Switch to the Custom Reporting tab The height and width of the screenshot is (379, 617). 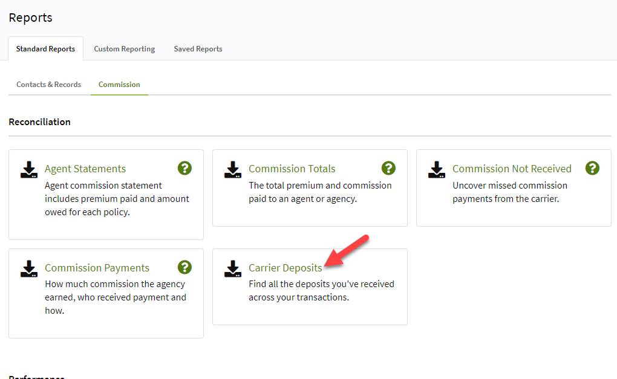(124, 48)
